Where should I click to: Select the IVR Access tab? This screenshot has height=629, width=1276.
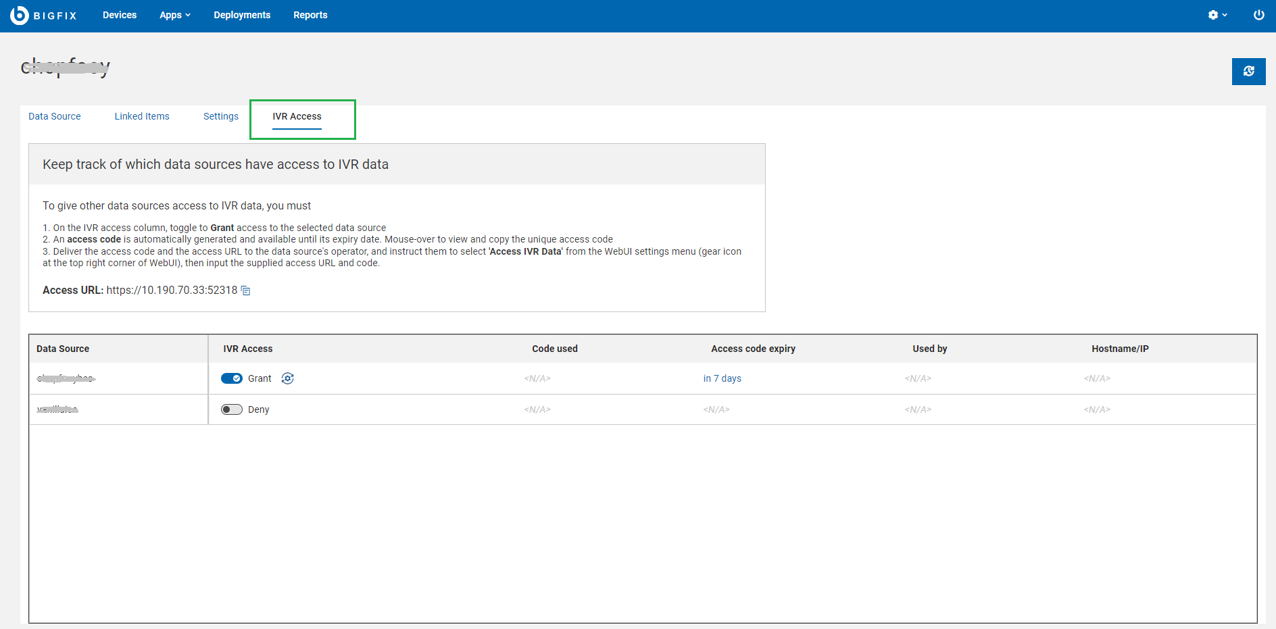(x=297, y=116)
